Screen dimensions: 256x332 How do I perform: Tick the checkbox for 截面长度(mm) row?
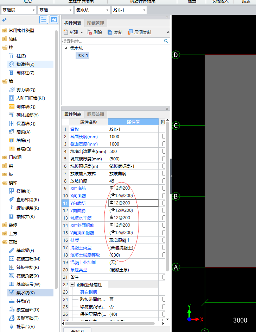[x=164, y=136]
